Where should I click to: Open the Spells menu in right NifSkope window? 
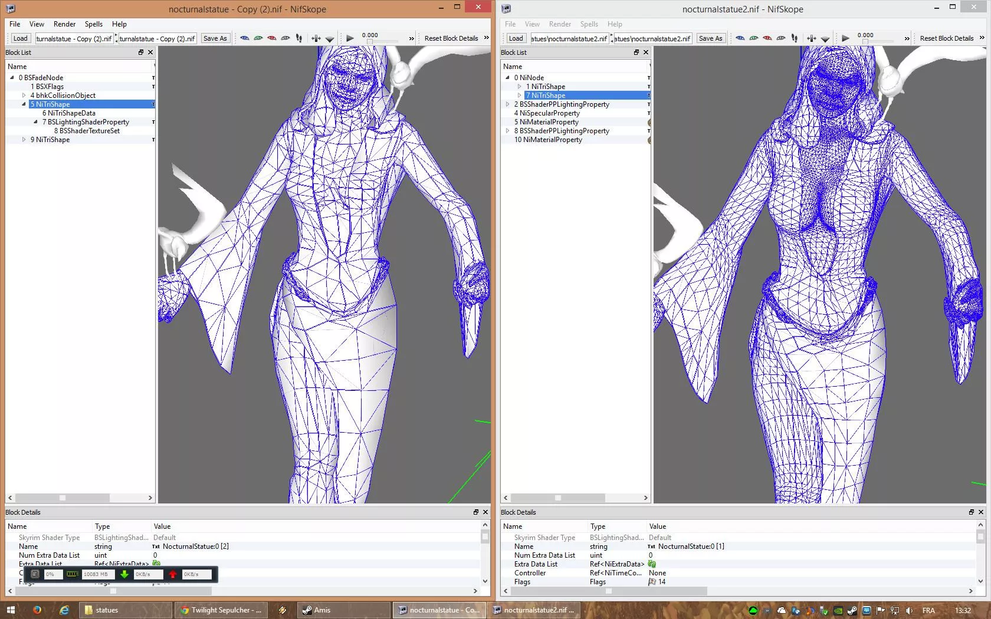[589, 24]
